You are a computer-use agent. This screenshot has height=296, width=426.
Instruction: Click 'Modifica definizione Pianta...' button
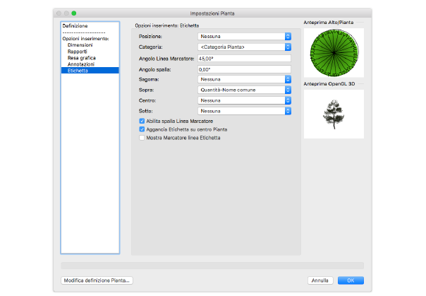coord(97,280)
